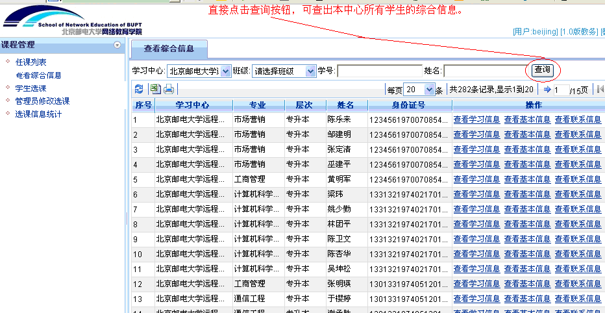Click the 查询 search button
The height and width of the screenshot is (313, 605).
pos(541,70)
